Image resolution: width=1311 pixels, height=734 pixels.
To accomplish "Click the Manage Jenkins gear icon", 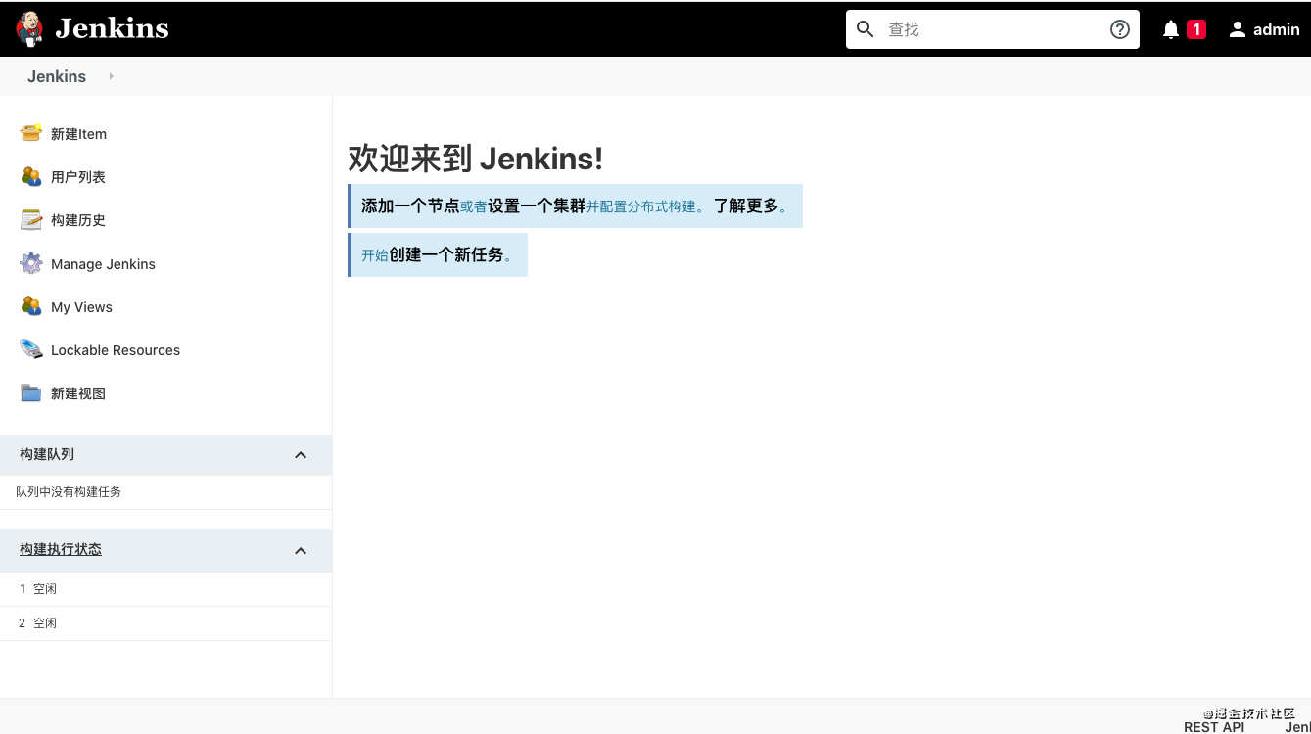I will [31, 263].
